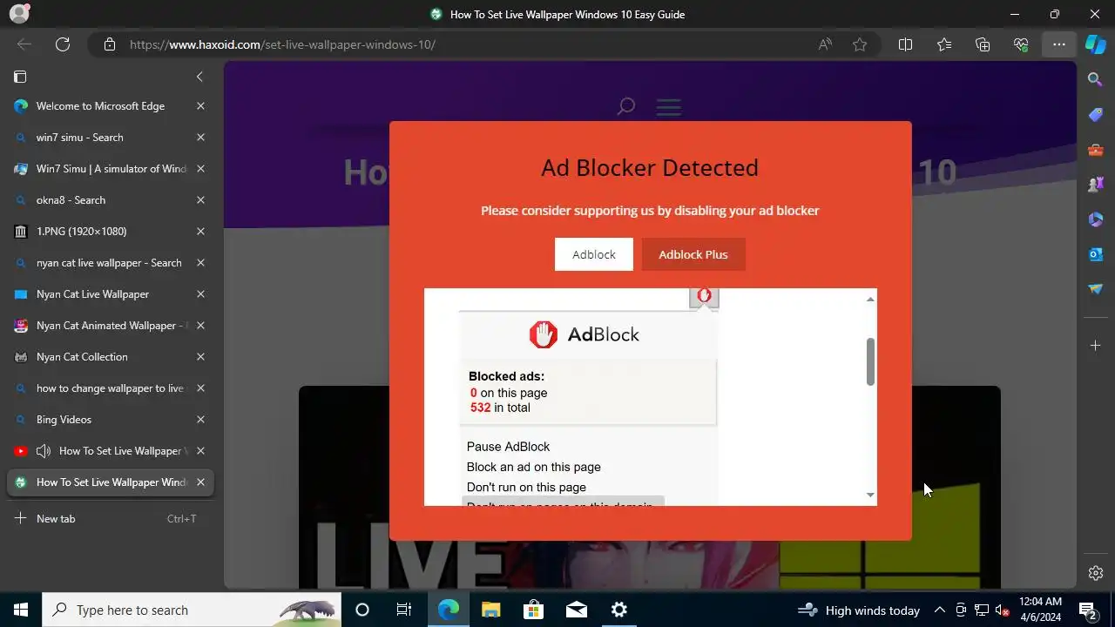This screenshot has width=1115, height=627.
Task: Click the taskbar search box
Action: click(x=193, y=610)
